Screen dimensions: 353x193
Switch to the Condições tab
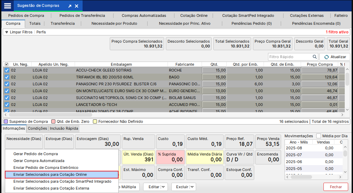[x=38, y=128]
